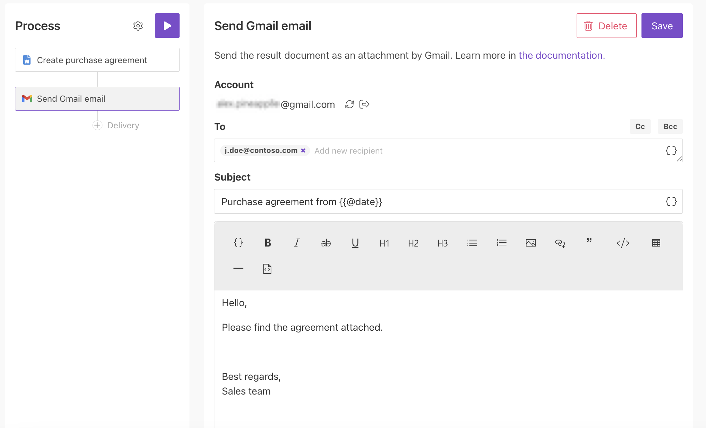
Task: Apply Heading 1 style
Action: click(384, 243)
